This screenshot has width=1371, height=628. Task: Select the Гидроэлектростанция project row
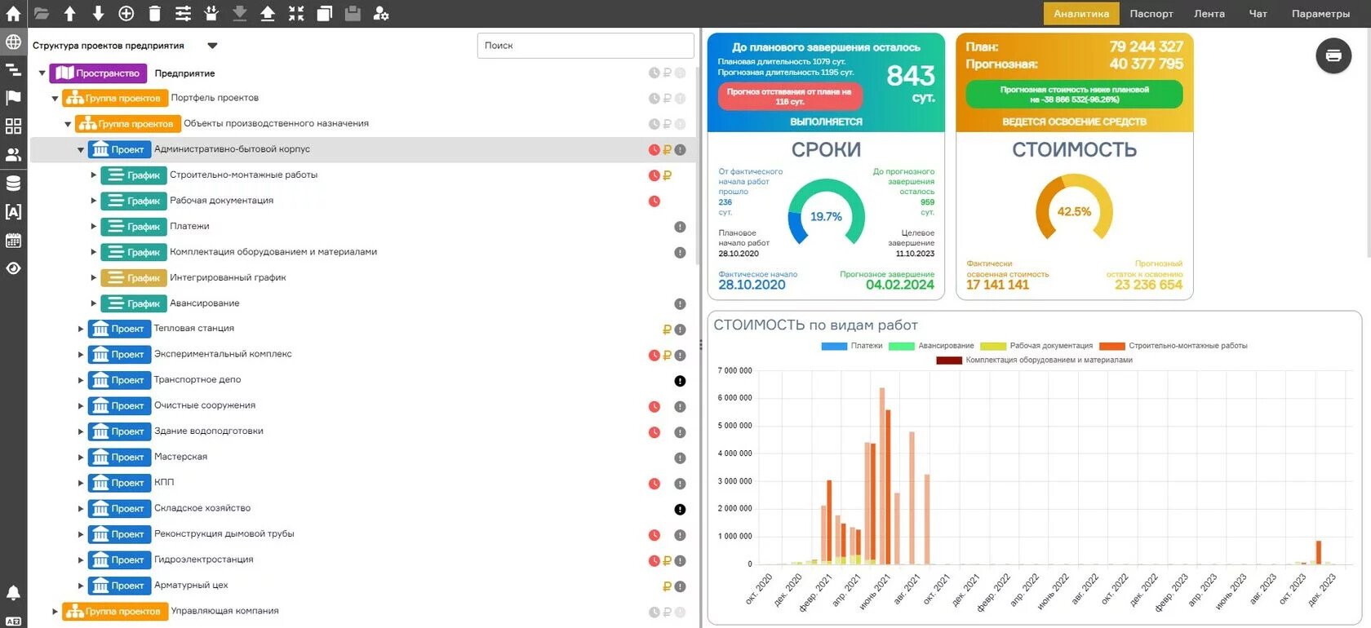[204, 560]
